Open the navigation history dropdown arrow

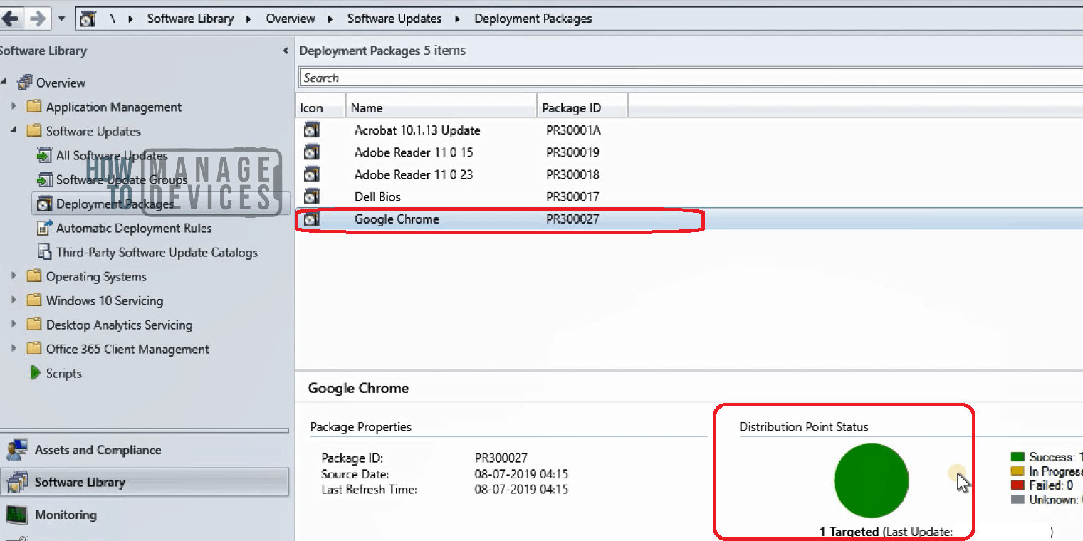pos(62,19)
